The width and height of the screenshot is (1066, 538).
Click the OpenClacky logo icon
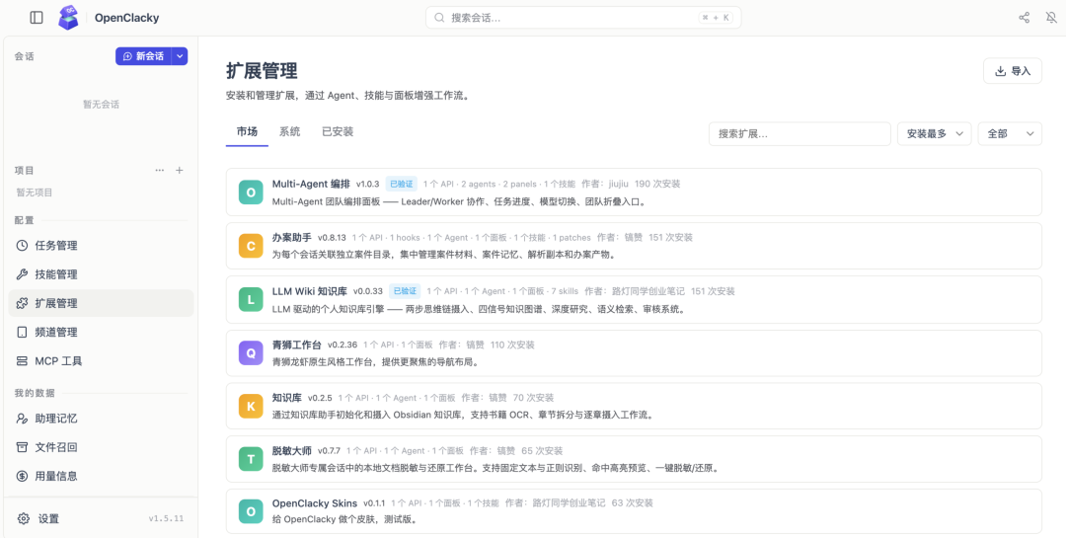click(68, 18)
